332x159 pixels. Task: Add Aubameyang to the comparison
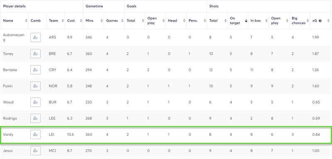pyautogui.click(x=35, y=37)
